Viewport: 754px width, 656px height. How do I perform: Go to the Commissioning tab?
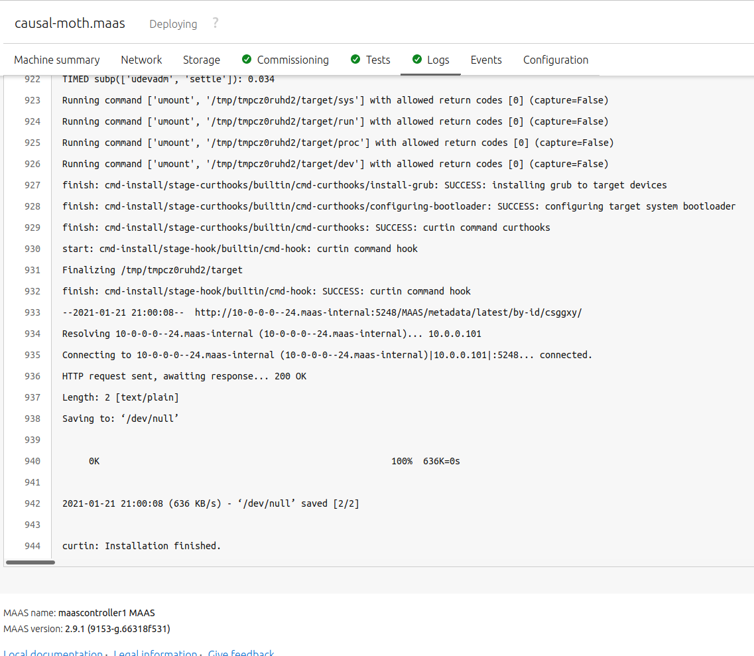click(x=293, y=60)
